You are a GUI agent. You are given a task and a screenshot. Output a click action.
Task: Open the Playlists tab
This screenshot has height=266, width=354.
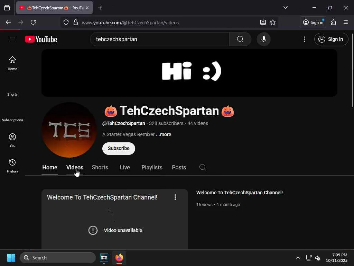pos(152,167)
